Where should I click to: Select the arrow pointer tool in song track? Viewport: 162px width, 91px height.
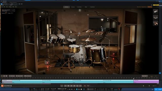pos(2,76)
